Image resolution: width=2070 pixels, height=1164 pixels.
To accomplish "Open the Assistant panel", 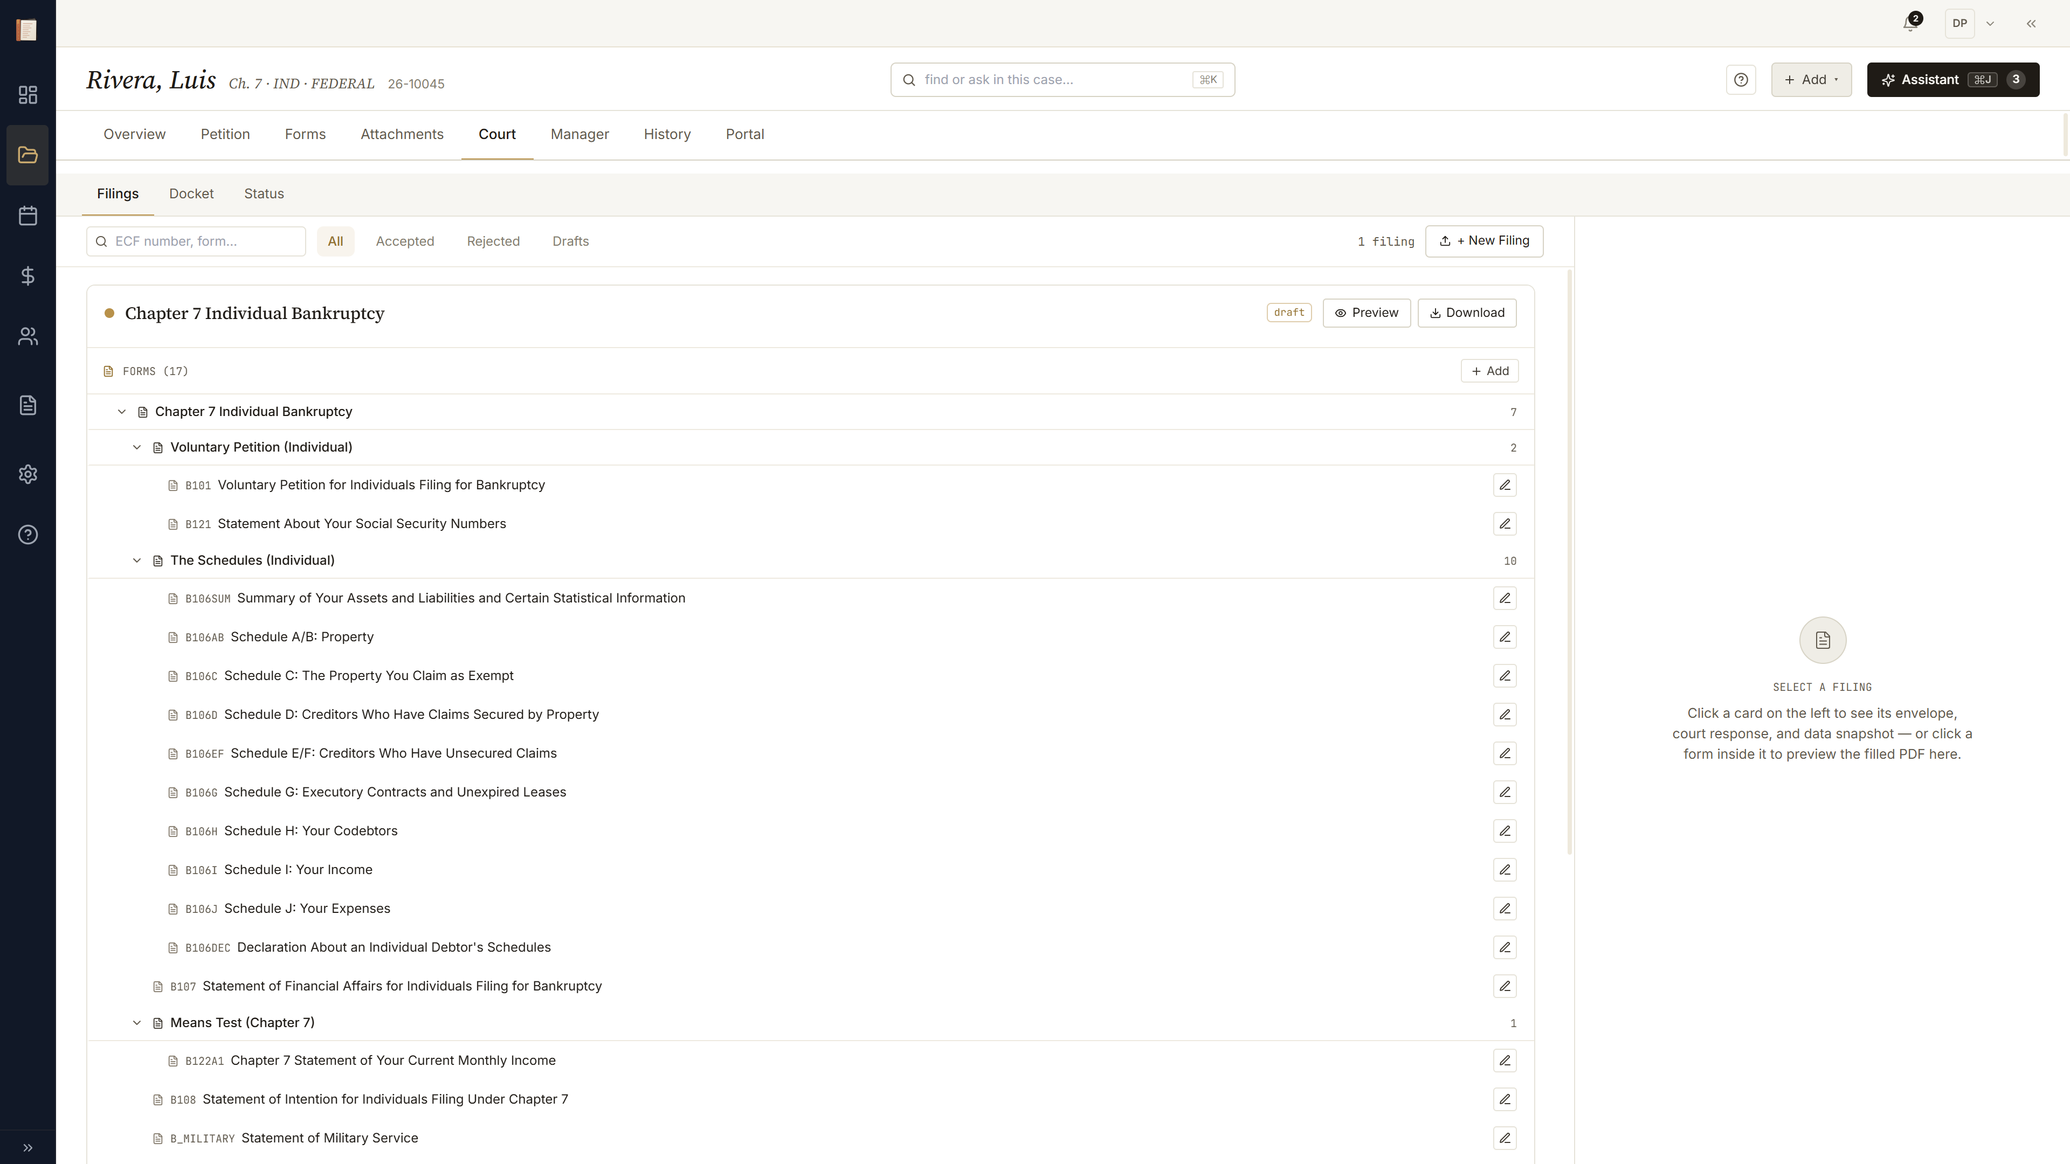I will point(1952,80).
